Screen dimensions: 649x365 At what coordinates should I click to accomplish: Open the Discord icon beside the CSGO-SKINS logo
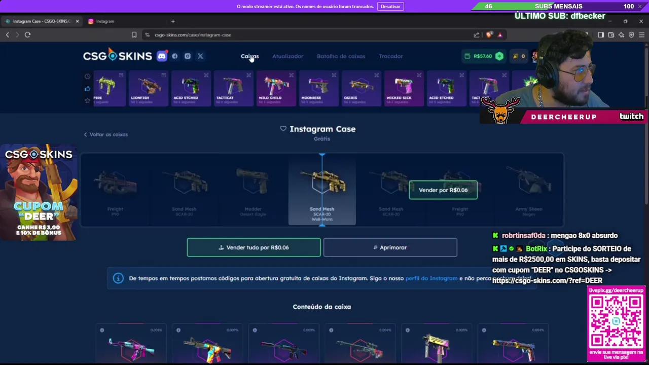coord(162,56)
